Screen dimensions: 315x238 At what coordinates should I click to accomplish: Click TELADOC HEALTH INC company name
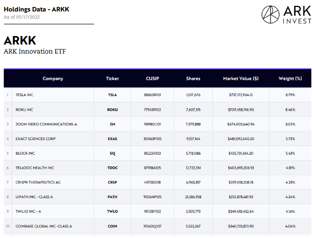(35, 168)
